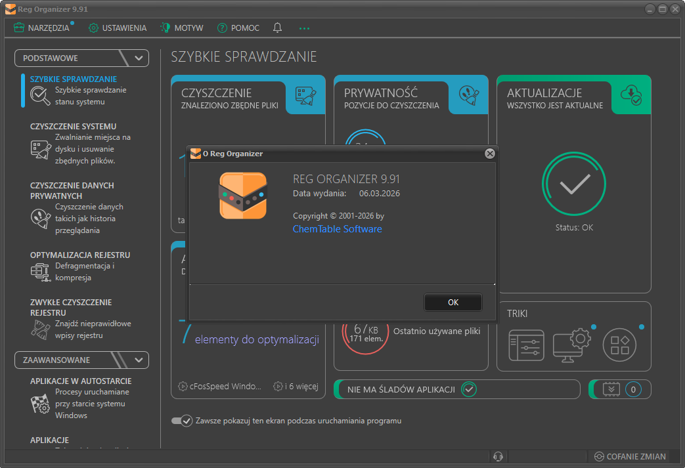Click the Narzędzia toolbox icon

click(19, 28)
